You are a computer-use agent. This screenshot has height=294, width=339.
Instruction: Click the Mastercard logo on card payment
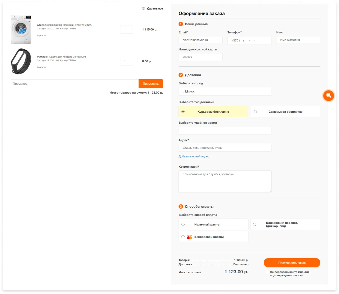189,237
